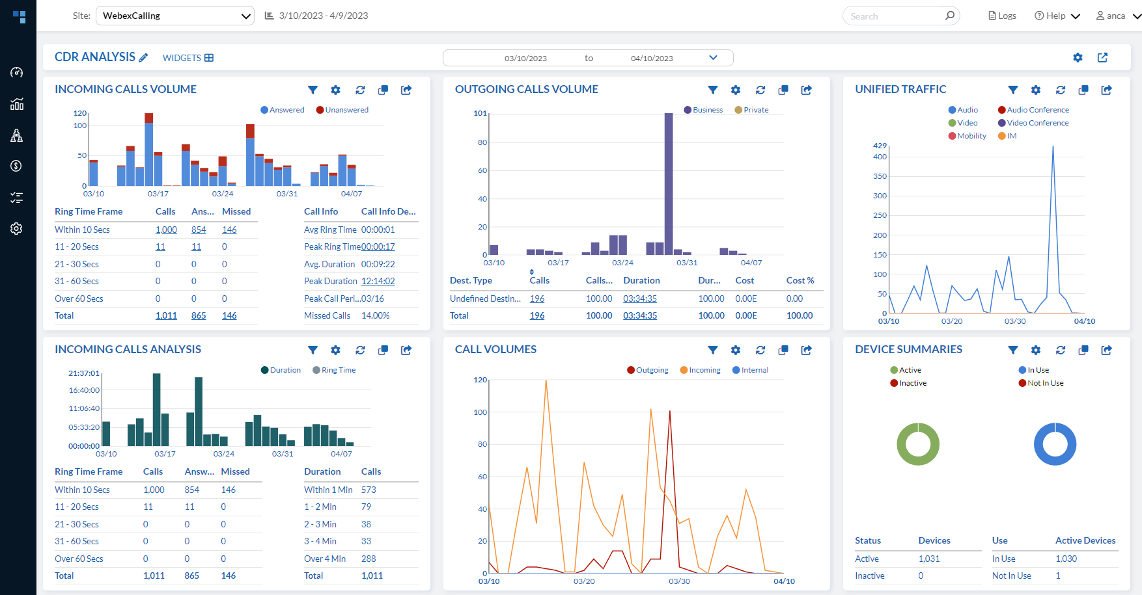Open Unified Traffic widget settings gear

1036,90
